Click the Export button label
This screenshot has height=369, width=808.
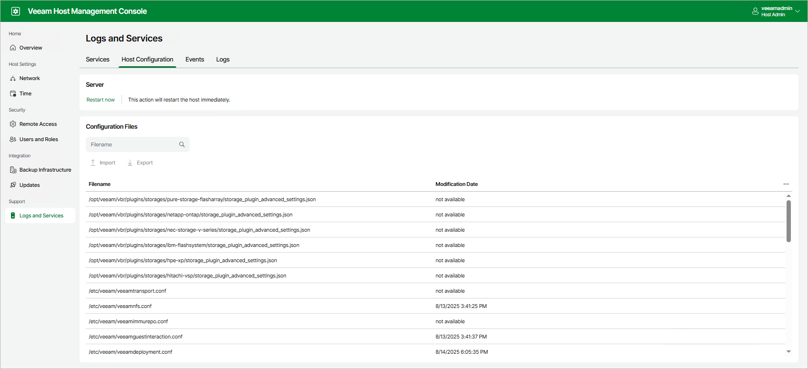click(x=145, y=163)
